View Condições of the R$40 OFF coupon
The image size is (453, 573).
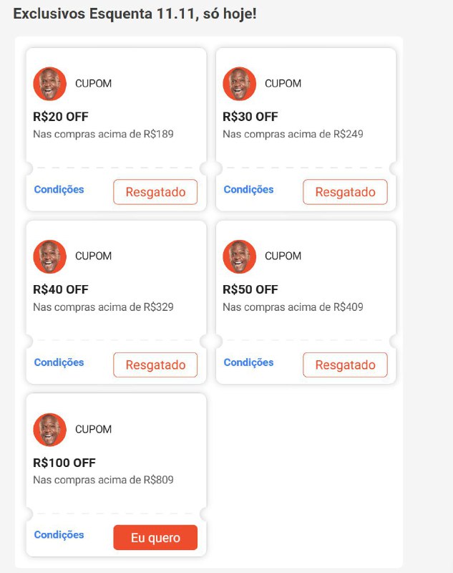(x=59, y=362)
